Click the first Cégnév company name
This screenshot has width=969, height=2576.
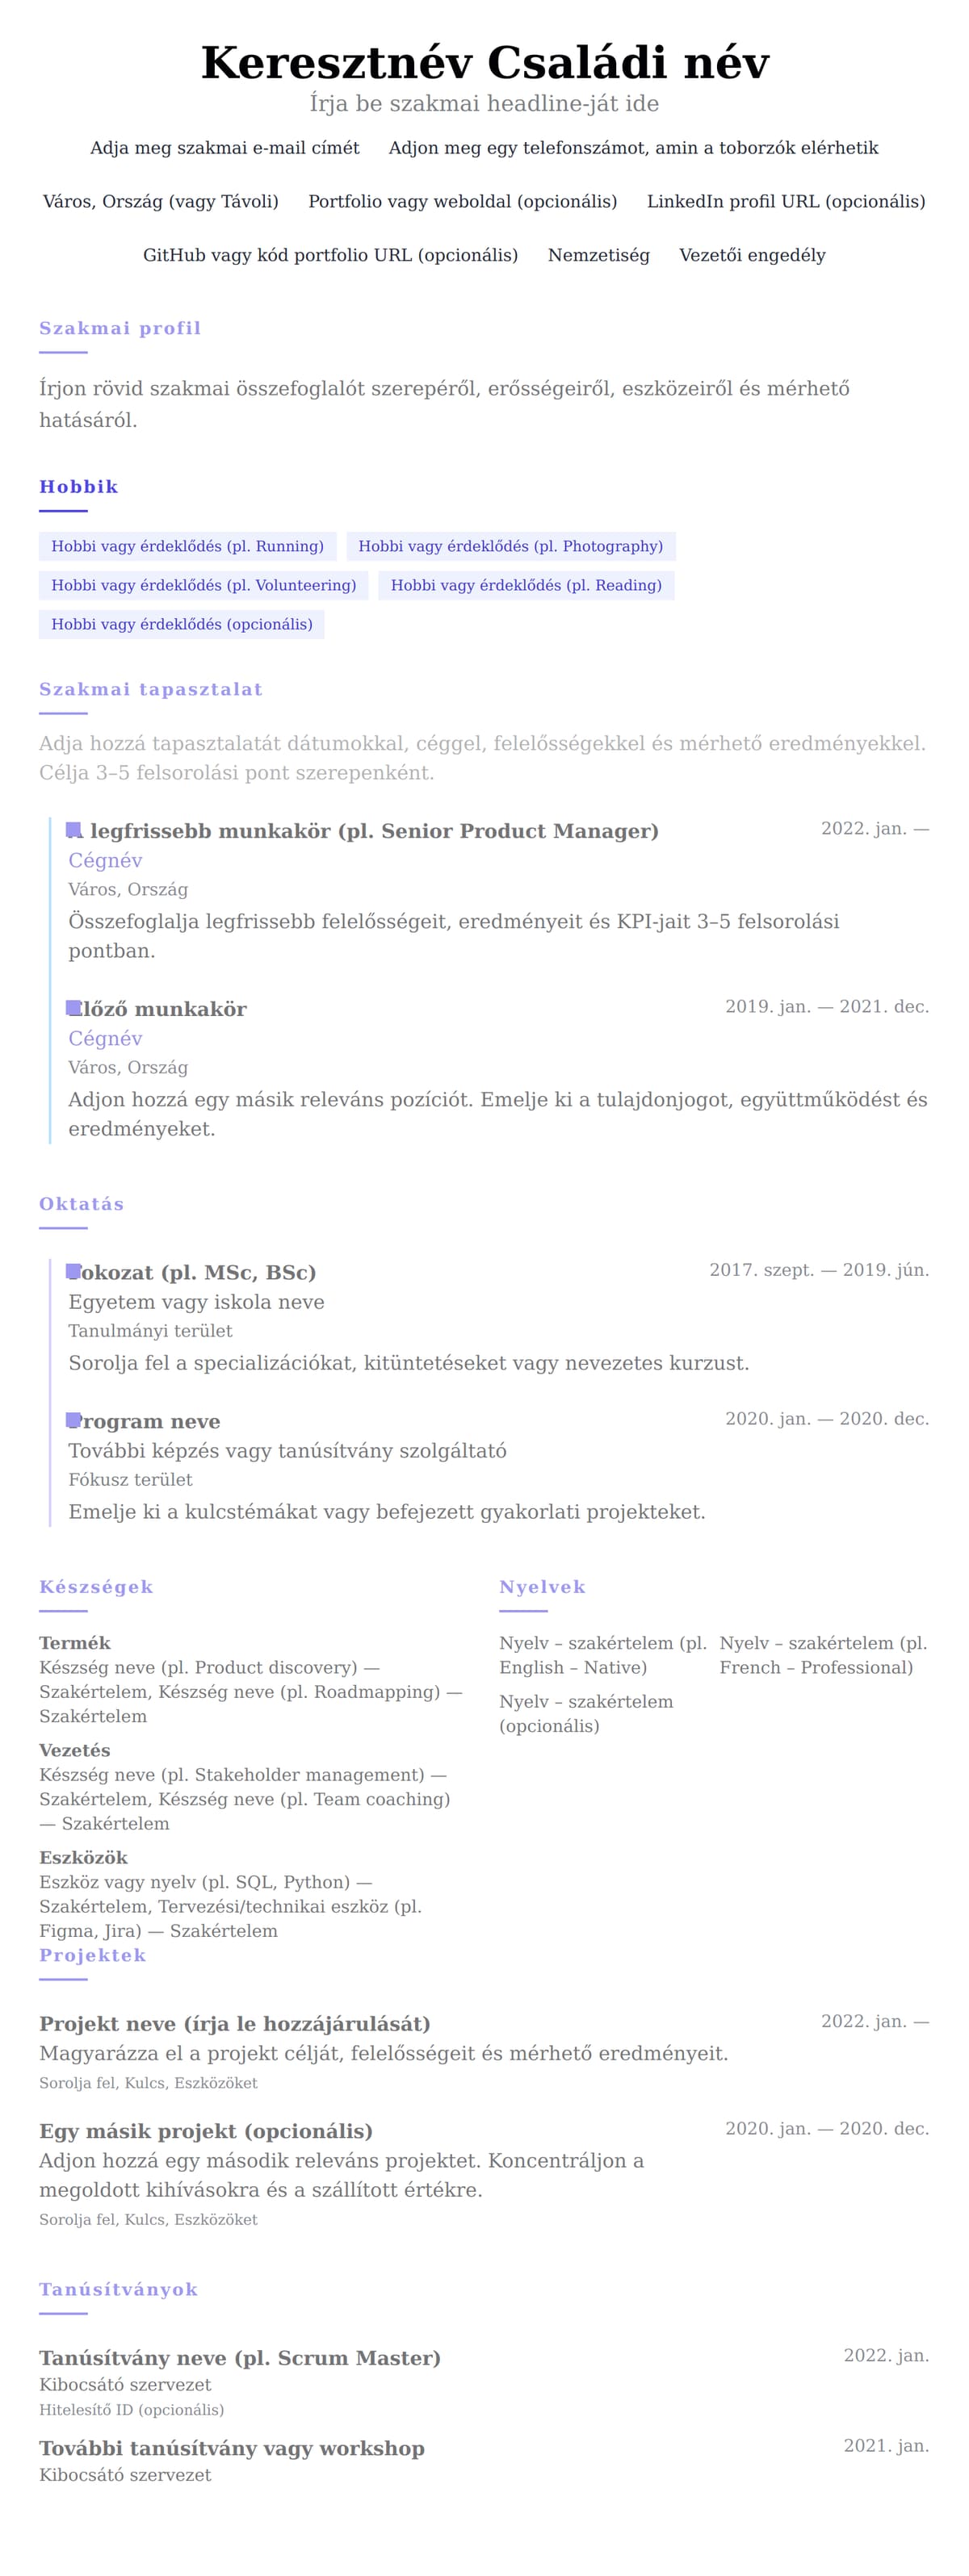[105, 860]
